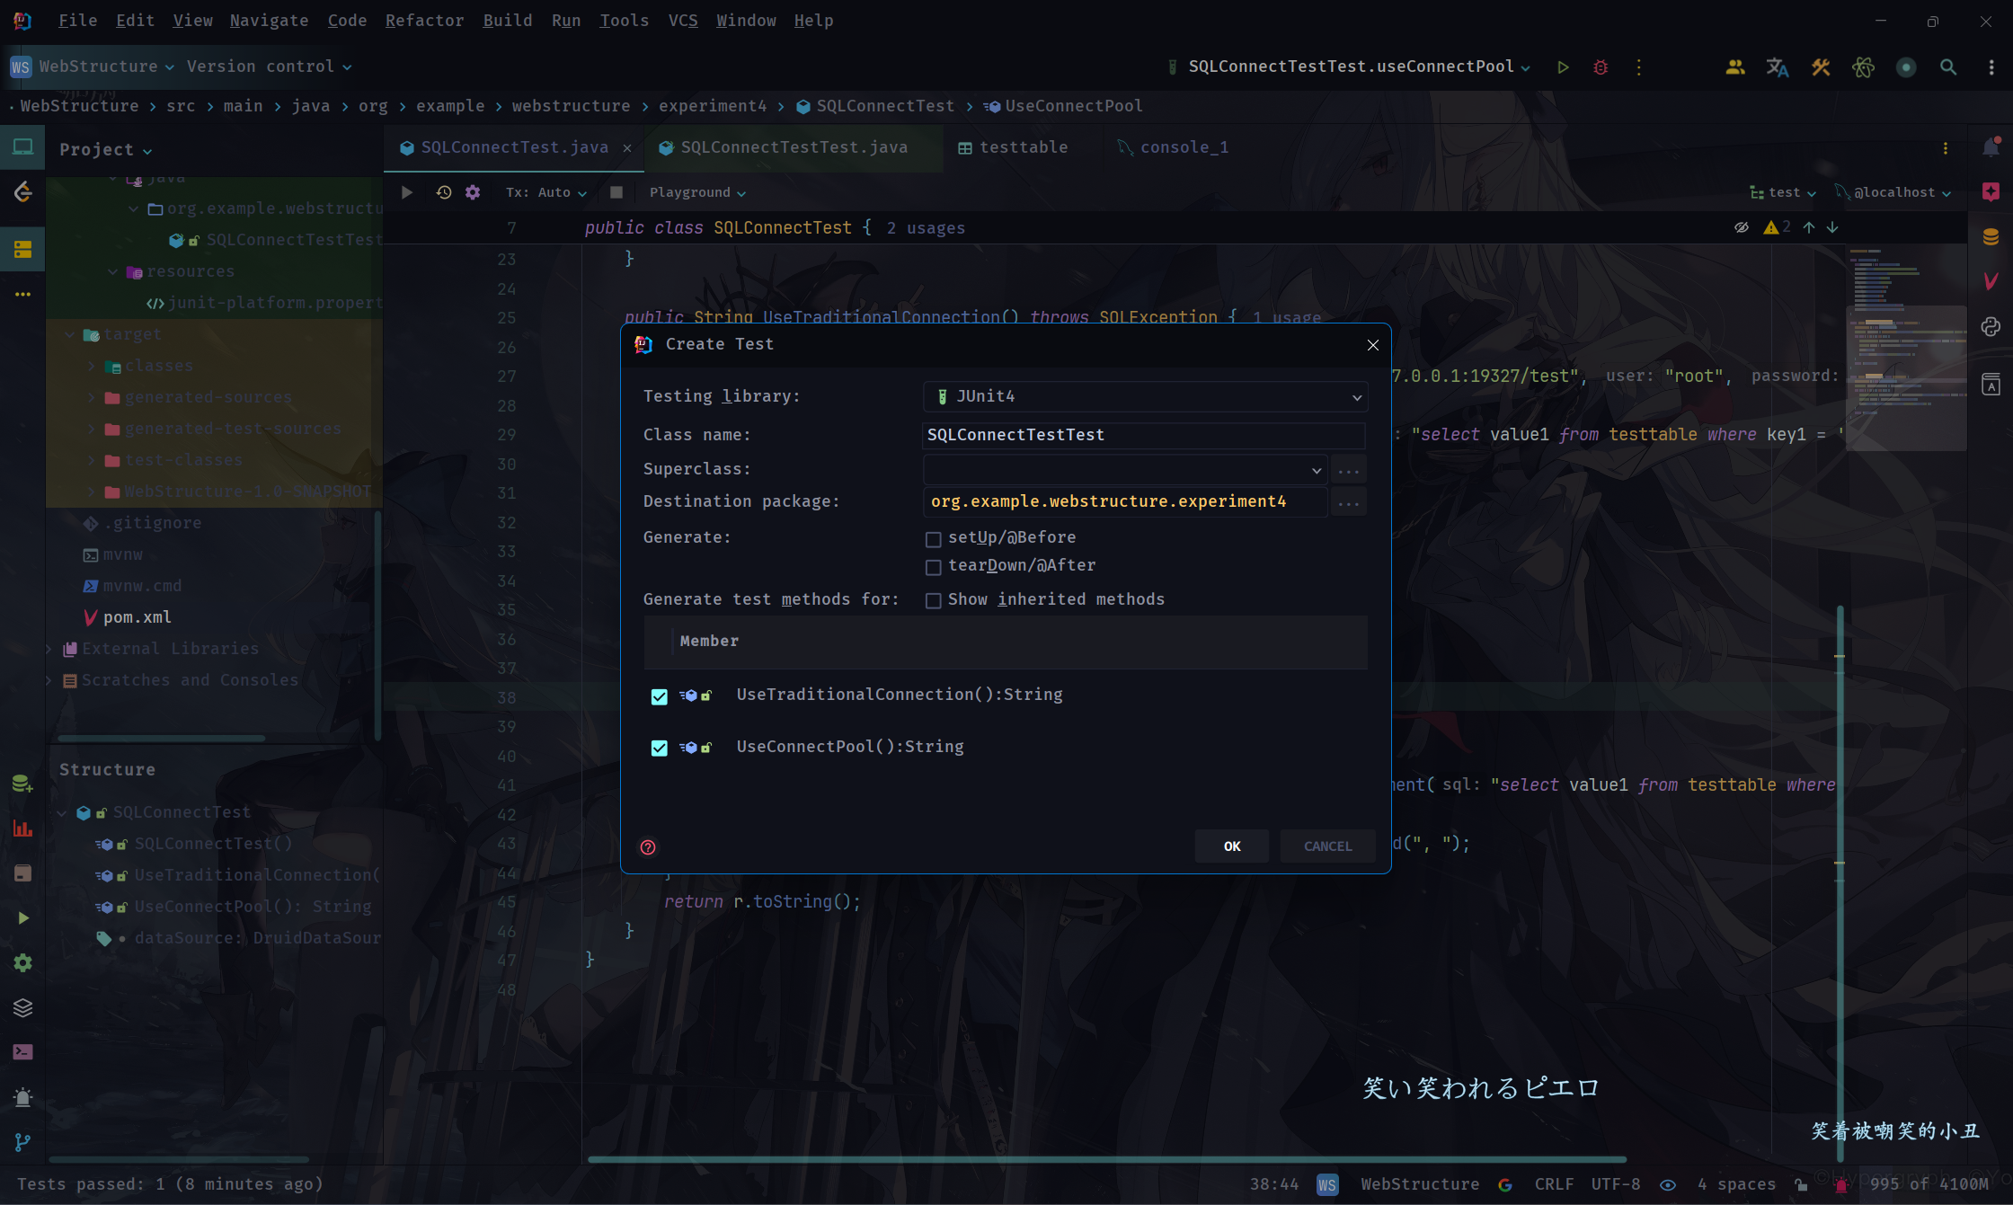Switch to the testtable tab
Screen dimensions: 2013x1205
[1013, 147]
